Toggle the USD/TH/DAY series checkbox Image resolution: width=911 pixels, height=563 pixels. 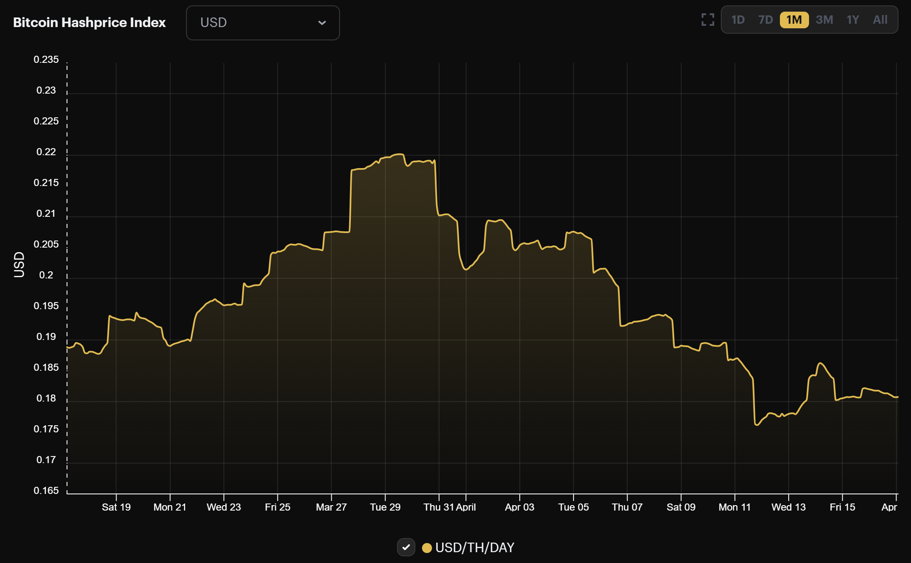point(406,547)
